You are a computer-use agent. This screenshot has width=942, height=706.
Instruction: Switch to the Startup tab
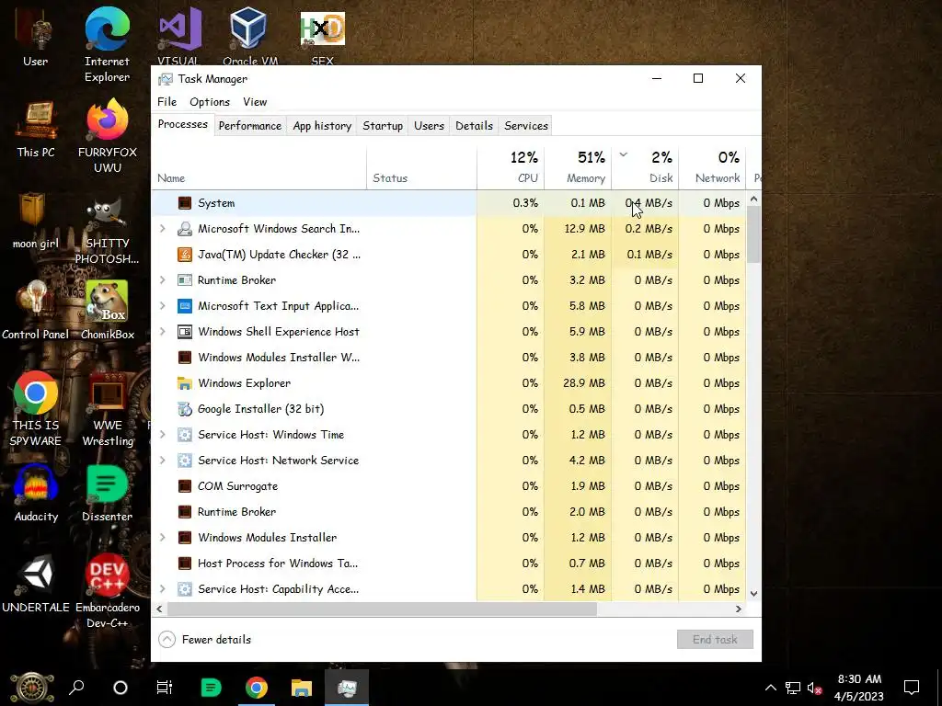pyautogui.click(x=383, y=126)
